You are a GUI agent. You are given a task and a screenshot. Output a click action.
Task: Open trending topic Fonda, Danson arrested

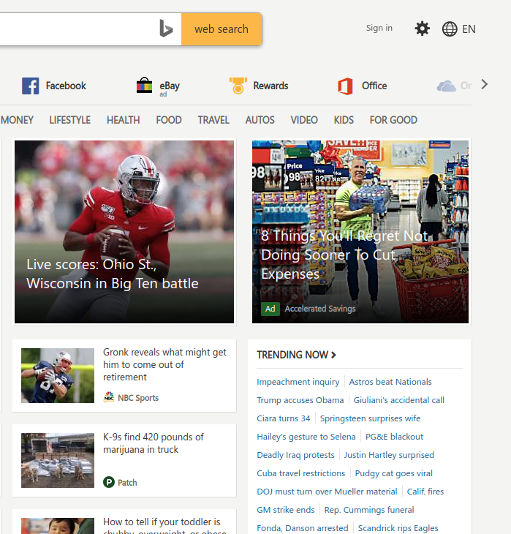tap(303, 528)
